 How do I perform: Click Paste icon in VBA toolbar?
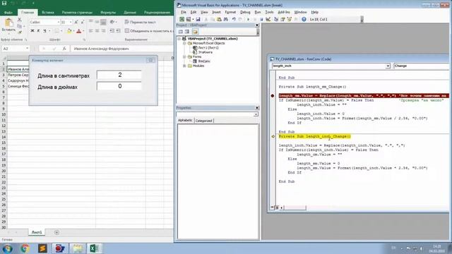(x=219, y=19)
